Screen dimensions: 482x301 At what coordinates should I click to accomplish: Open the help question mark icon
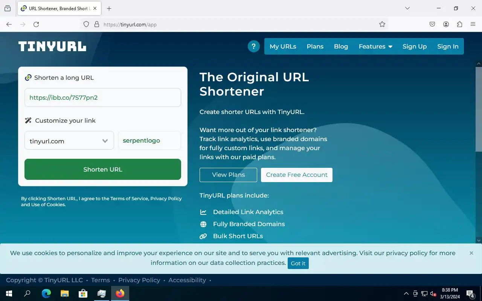click(253, 46)
